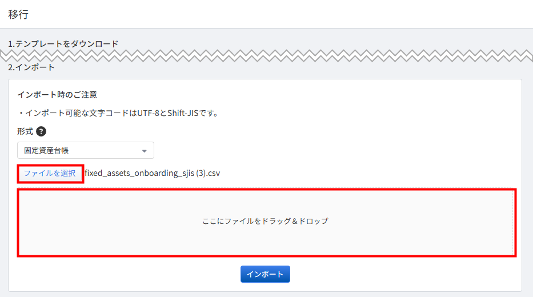Click the header bar to the right of 移行
The image size is (533, 297).
pyautogui.click(x=272, y=14)
